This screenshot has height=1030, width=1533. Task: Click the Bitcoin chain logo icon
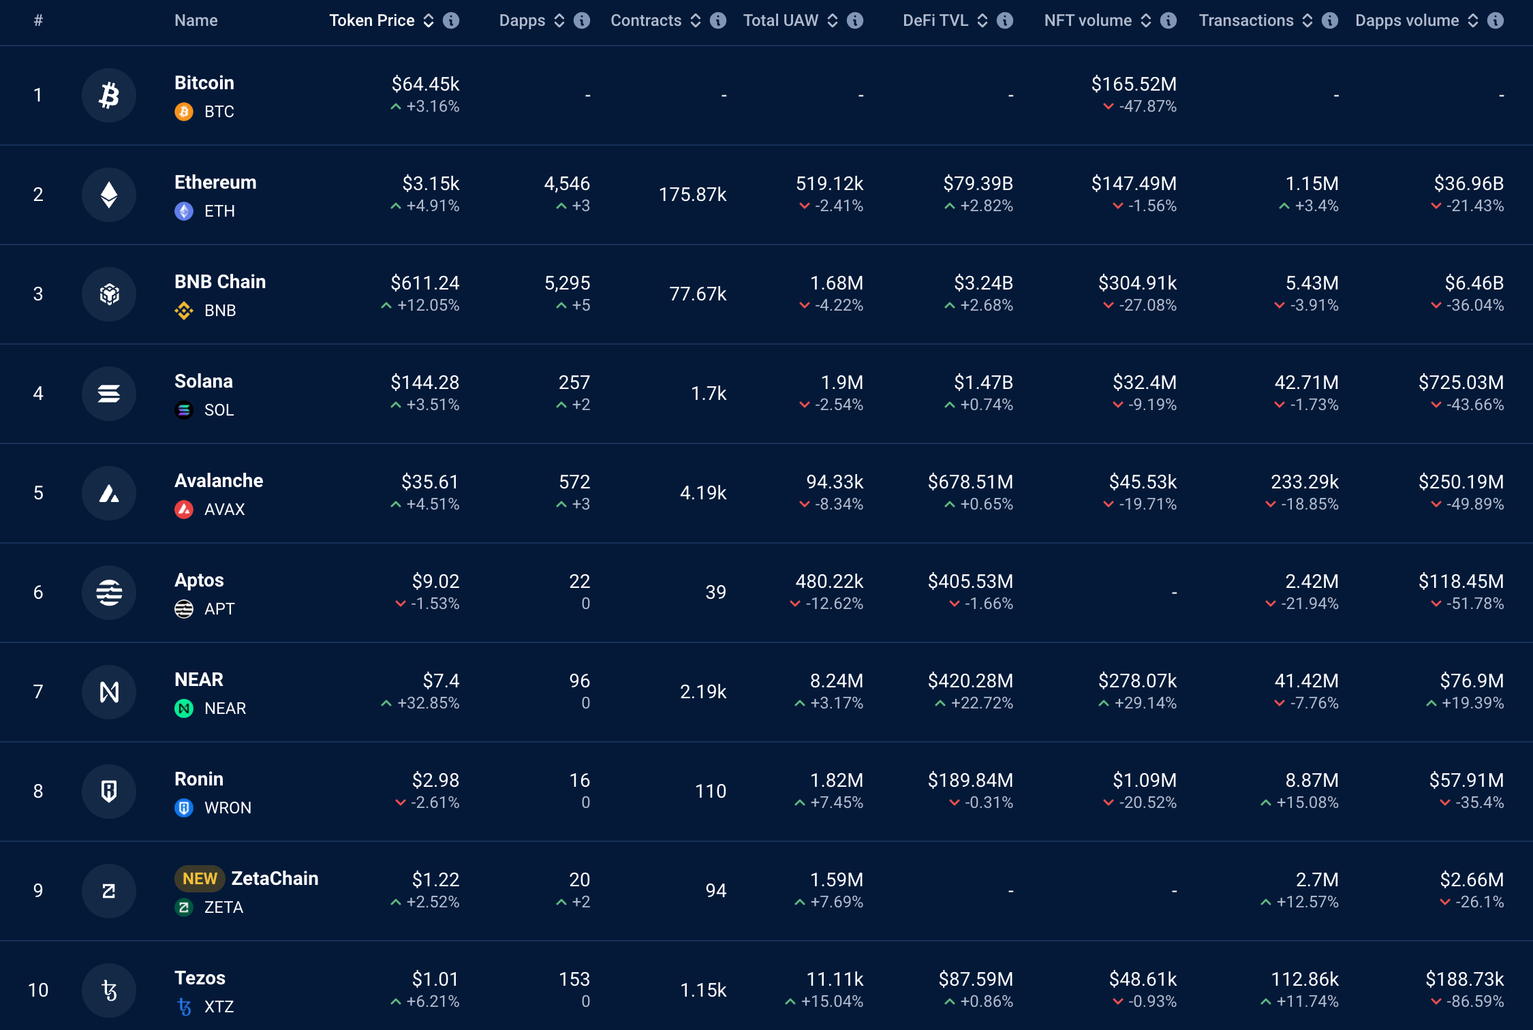[109, 95]
